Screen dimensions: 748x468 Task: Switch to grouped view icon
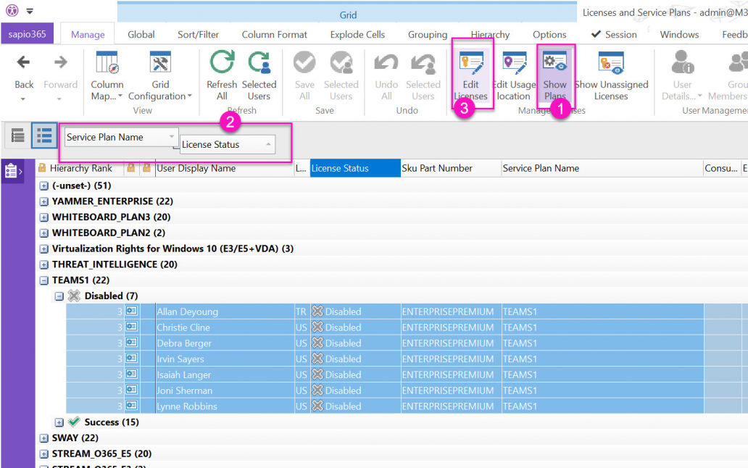[44, 135]
